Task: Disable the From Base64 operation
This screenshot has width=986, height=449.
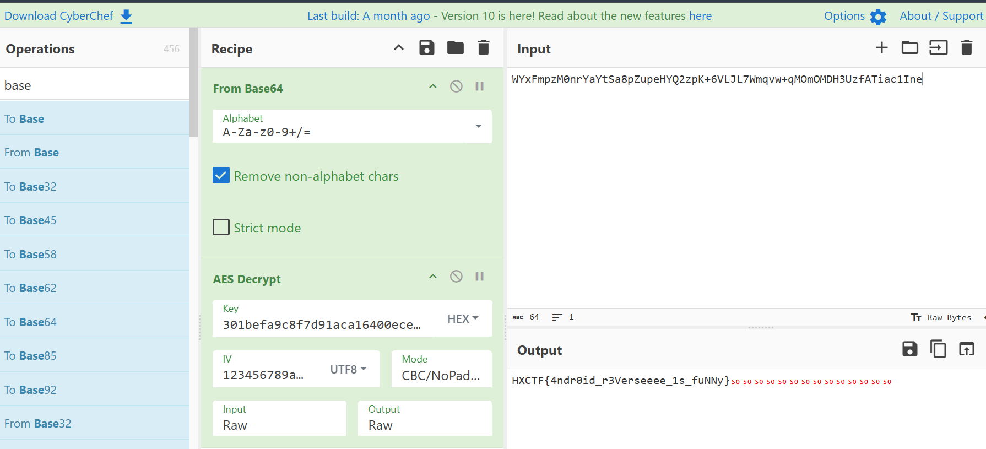Action: click(x=456, y=86)
